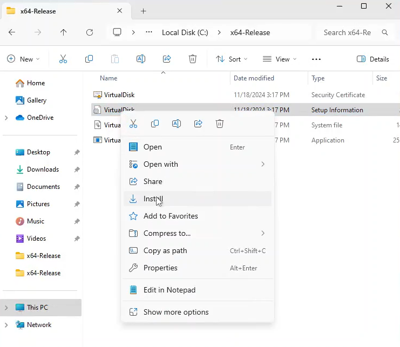Go back with the left arrow button
This screenshot has height=347, width=400.
(x=12, y=32)
